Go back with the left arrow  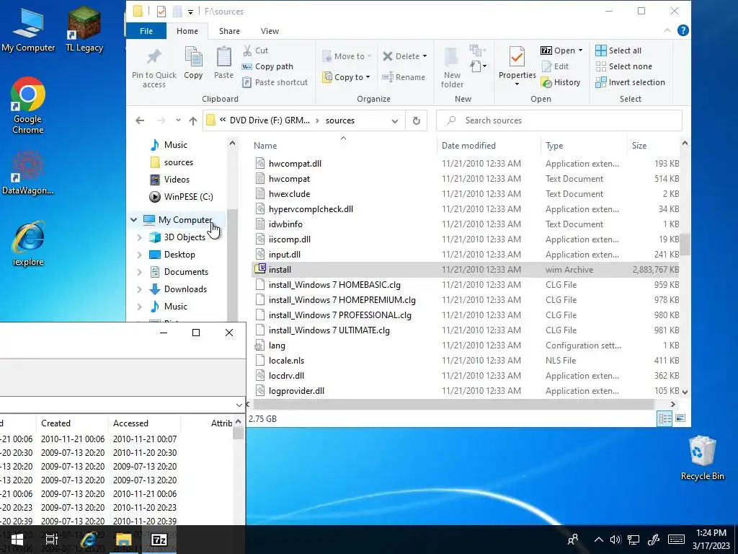click(140, 120)
